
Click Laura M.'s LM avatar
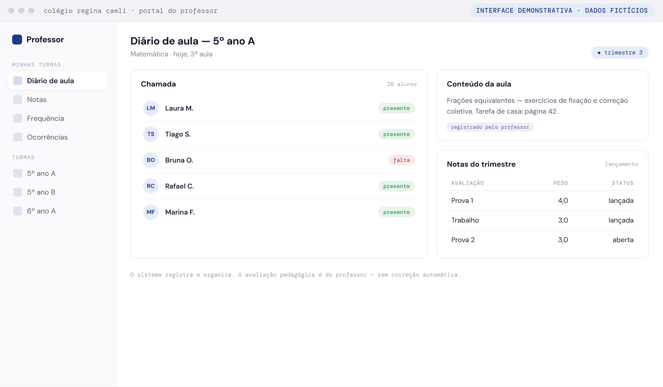[151, 108]
